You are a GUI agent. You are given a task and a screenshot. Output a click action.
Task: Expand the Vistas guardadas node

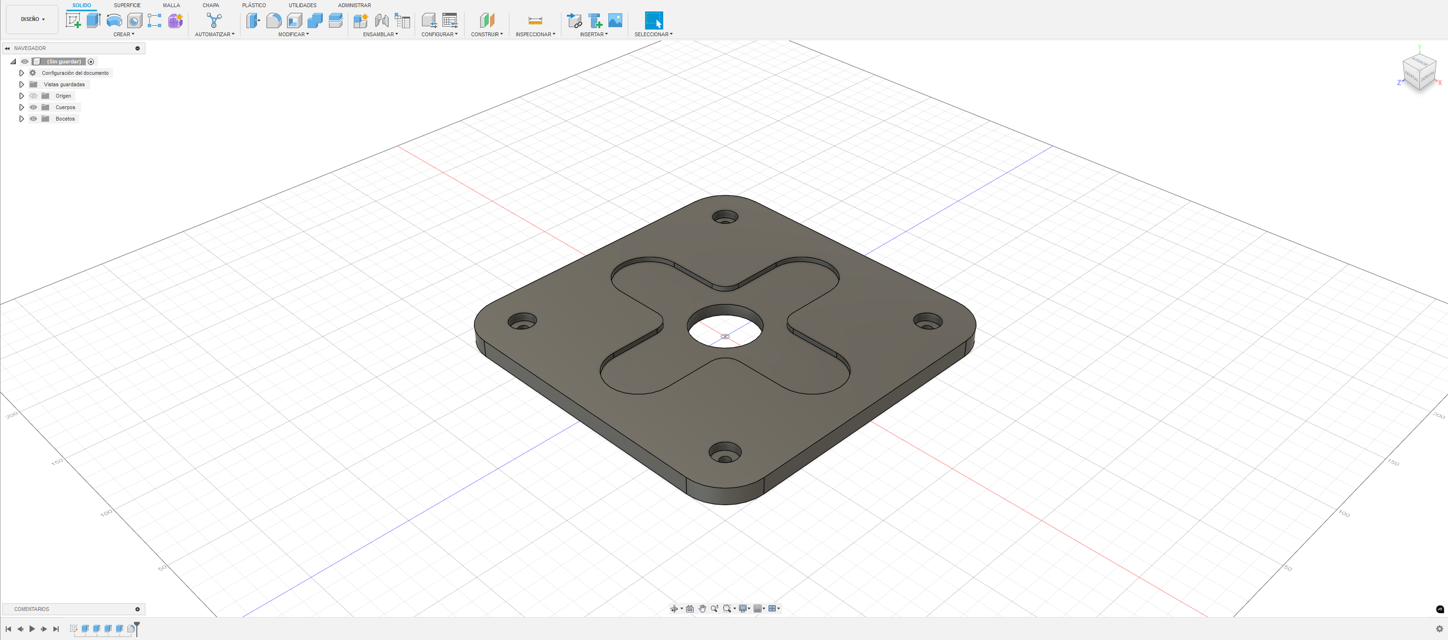click(x=21, y=84)
